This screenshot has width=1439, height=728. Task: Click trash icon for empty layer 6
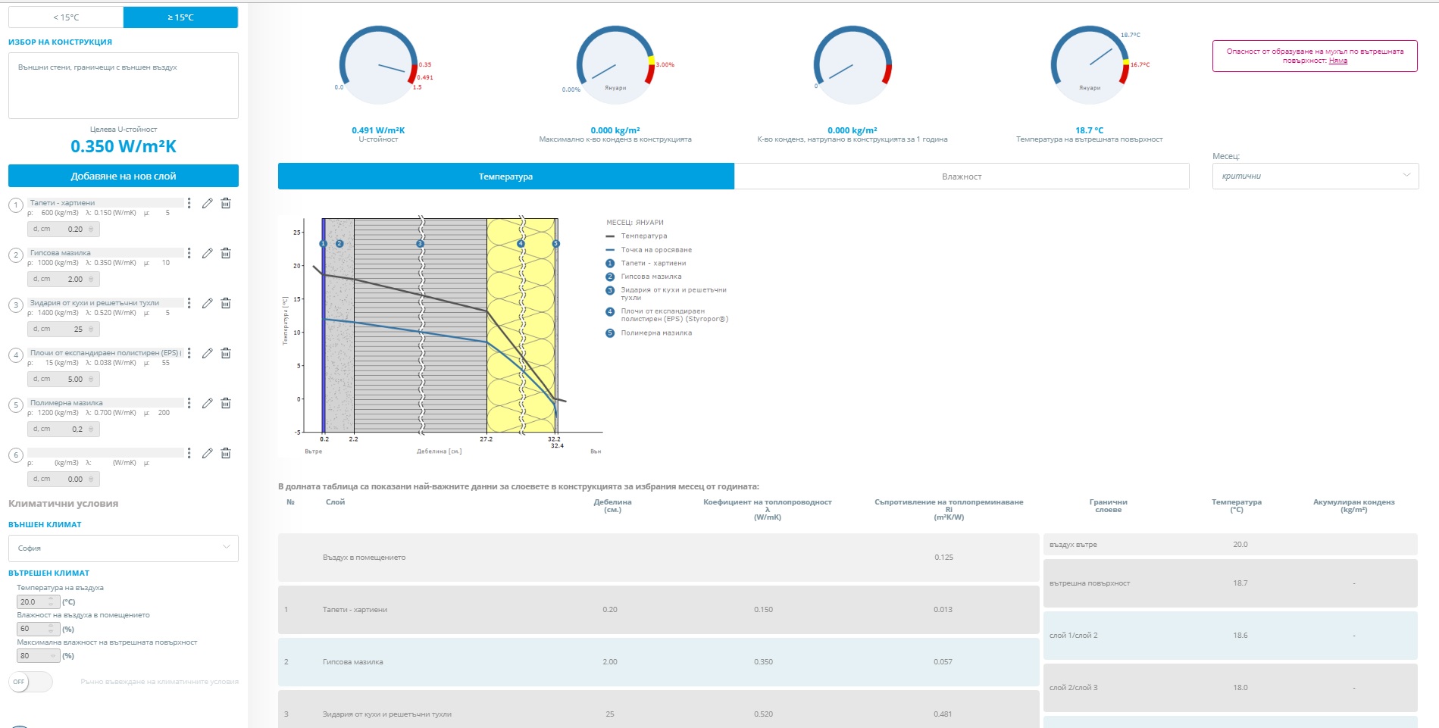tap(226, 453)
